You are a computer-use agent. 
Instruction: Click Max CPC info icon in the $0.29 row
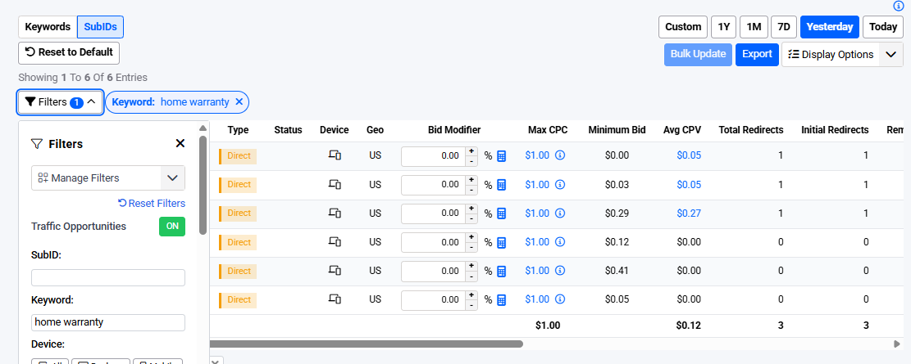(x=560, y=213)
